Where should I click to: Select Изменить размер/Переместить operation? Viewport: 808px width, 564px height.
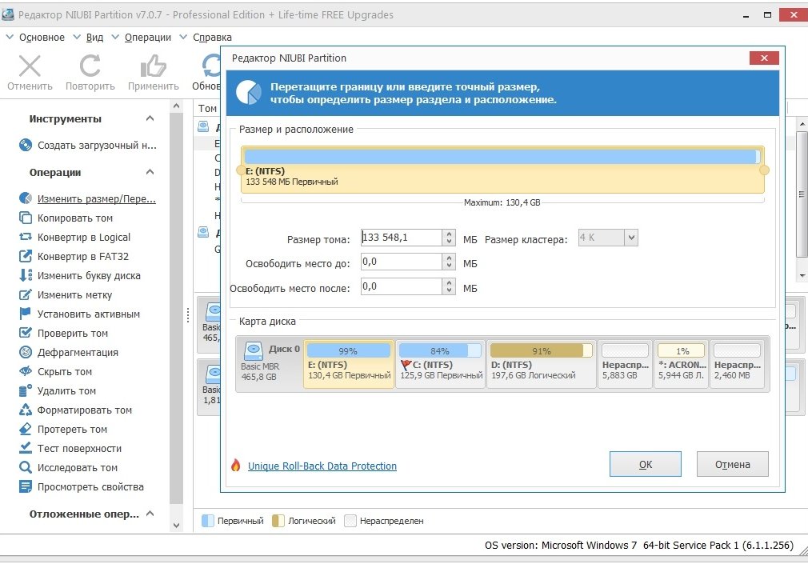click(87, 198)
